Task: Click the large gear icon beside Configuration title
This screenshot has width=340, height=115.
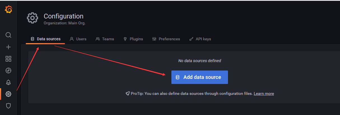Action: tap(32, 18)
